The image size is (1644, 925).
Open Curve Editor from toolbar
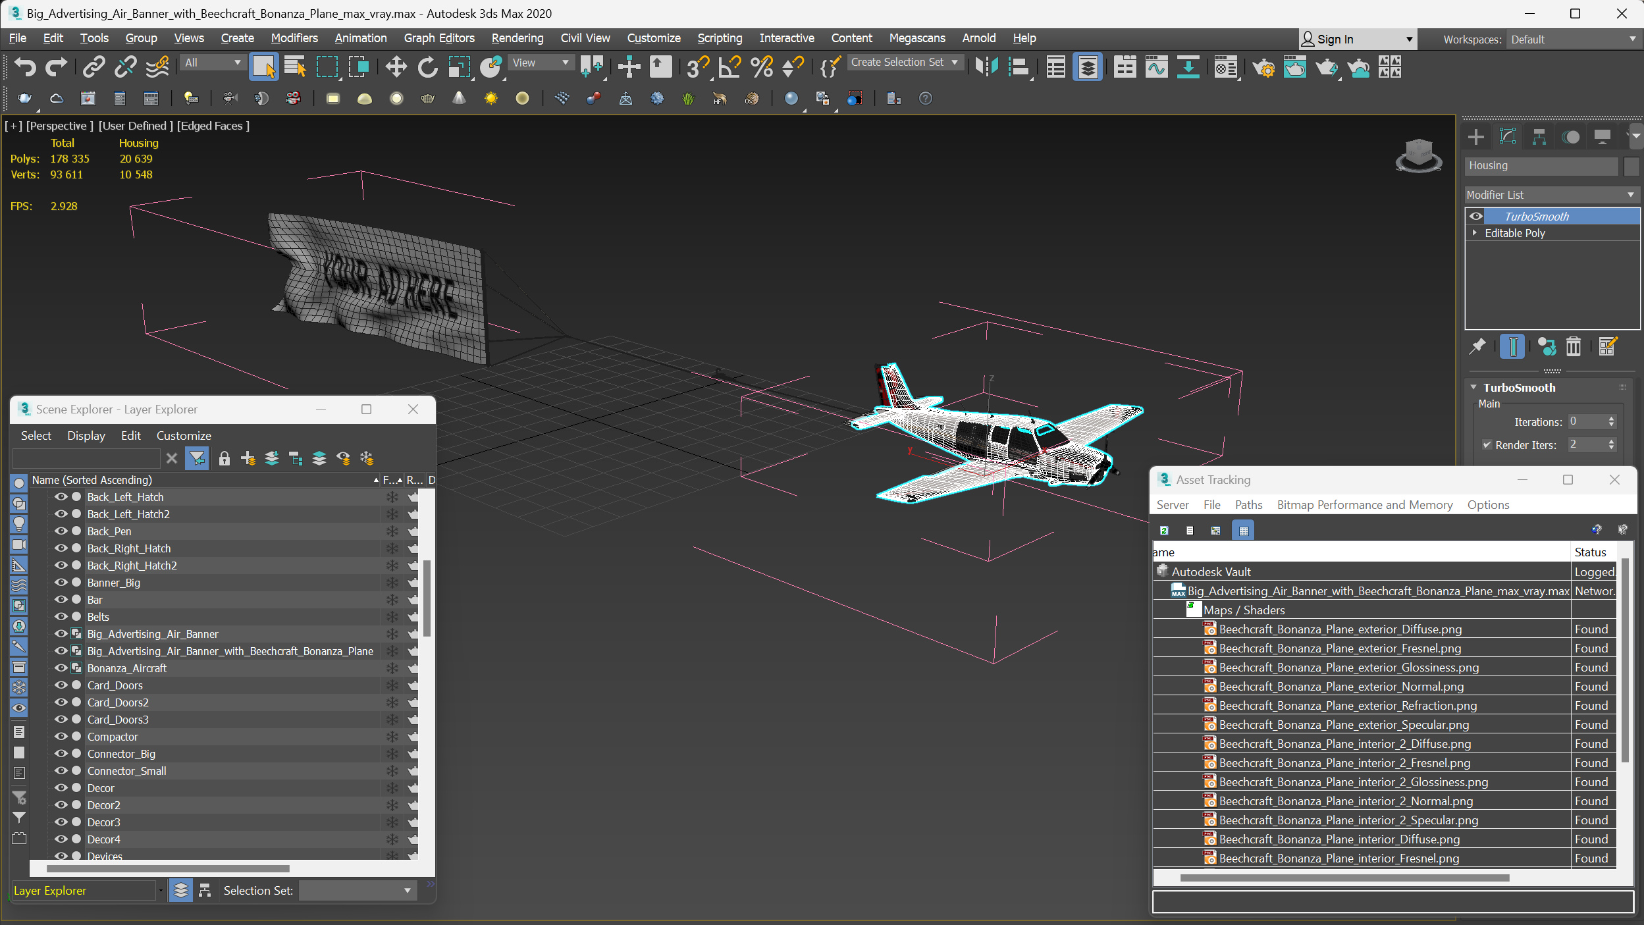(1156, 66)
